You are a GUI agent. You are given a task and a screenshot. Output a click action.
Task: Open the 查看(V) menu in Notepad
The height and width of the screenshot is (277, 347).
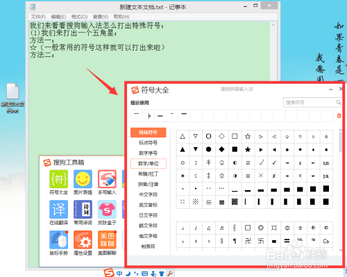pyautogui.click(x=101, y=17)
